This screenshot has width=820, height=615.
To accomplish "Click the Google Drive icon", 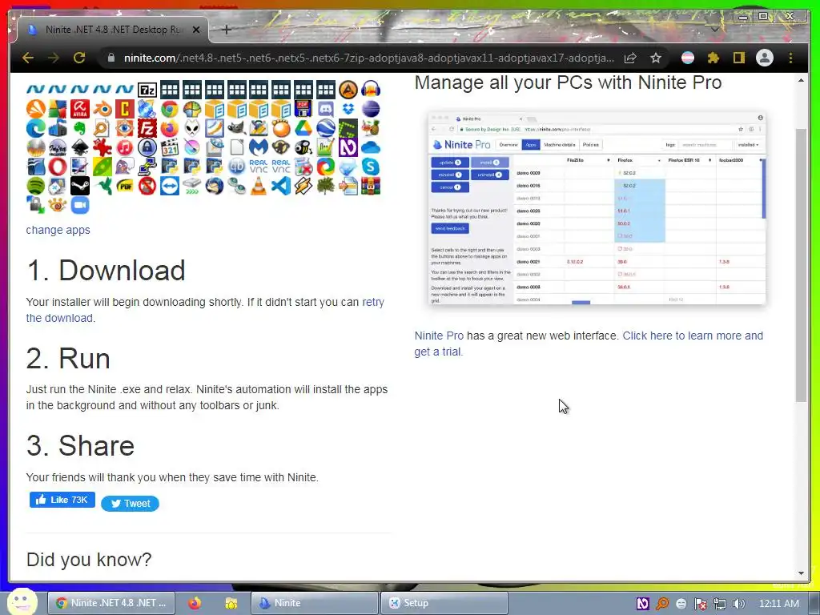I will 303,128.
